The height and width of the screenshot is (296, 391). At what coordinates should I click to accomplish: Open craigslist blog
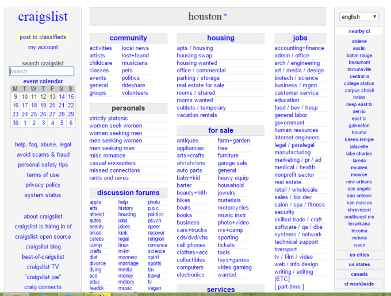point(43,247)
